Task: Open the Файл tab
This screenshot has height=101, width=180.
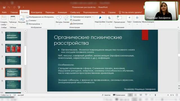Action: click(x=4, y=12)
